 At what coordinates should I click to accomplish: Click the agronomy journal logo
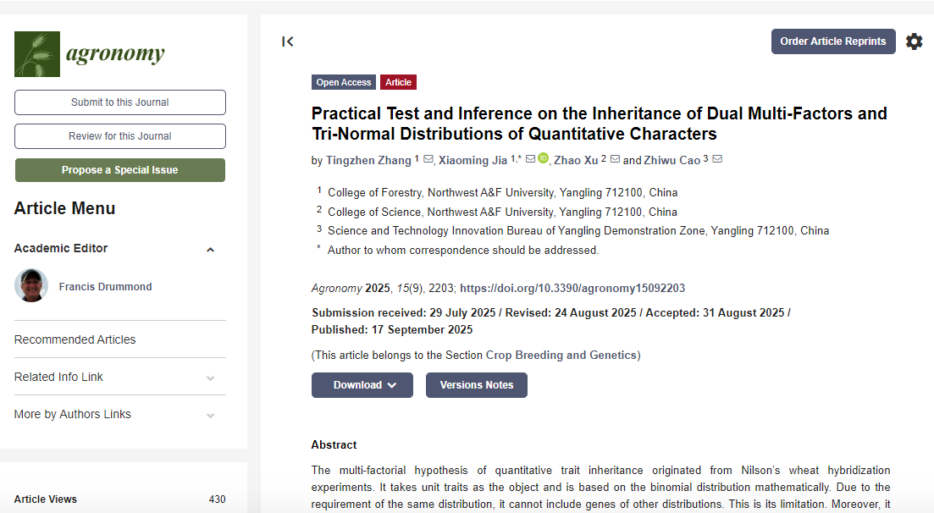[90, 54]
